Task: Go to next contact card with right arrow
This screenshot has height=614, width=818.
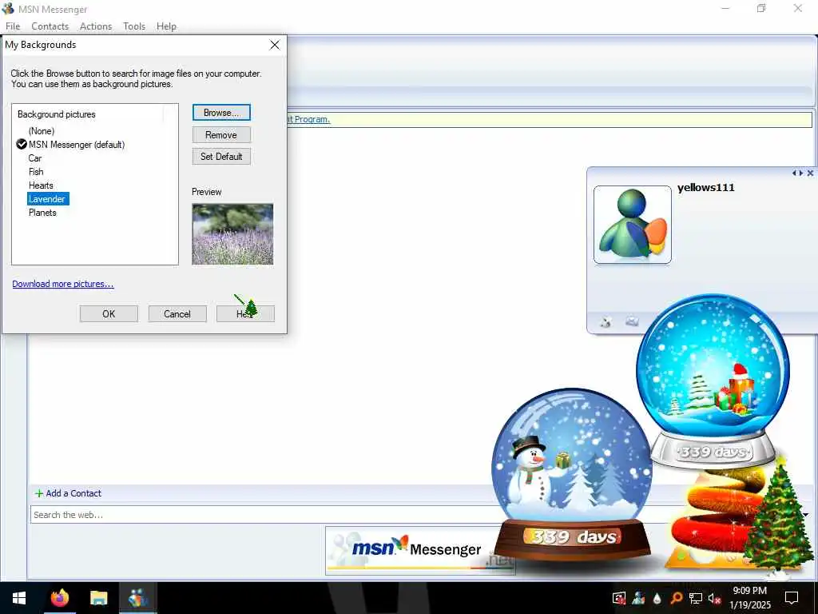Action: pos(800,173)
